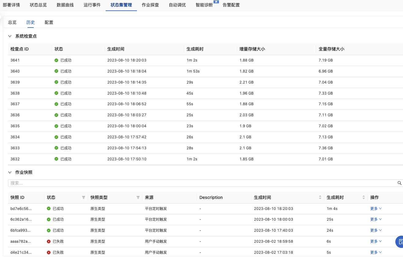Image resolution: width=403 pixels, height=258 pixels.
Task: Click the 2.21 GB incremental storage value
Action: pyautogui.click(x=247, y=82)
